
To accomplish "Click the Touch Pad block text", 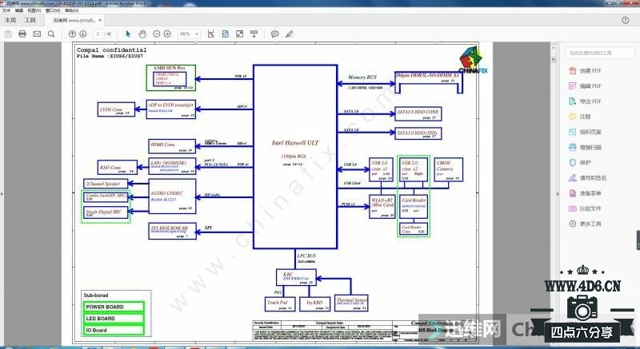I will (x=277, y=303).
